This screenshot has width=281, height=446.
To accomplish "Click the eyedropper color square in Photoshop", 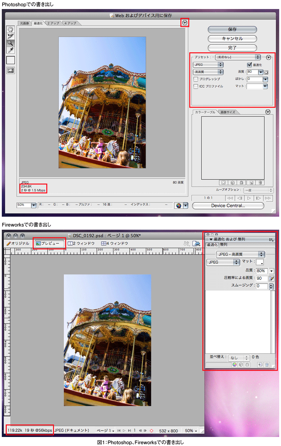I will coord(10,60).
